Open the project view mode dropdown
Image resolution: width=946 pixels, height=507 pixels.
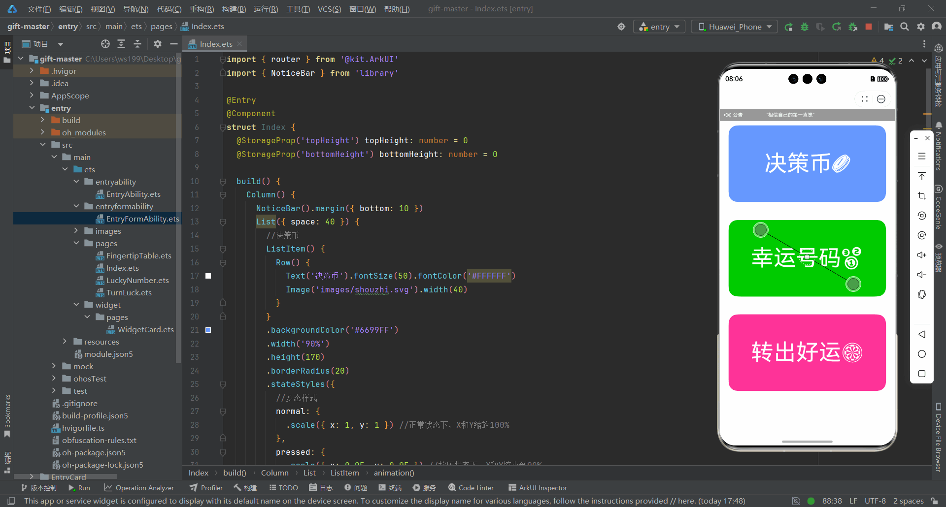coord(61,44)
